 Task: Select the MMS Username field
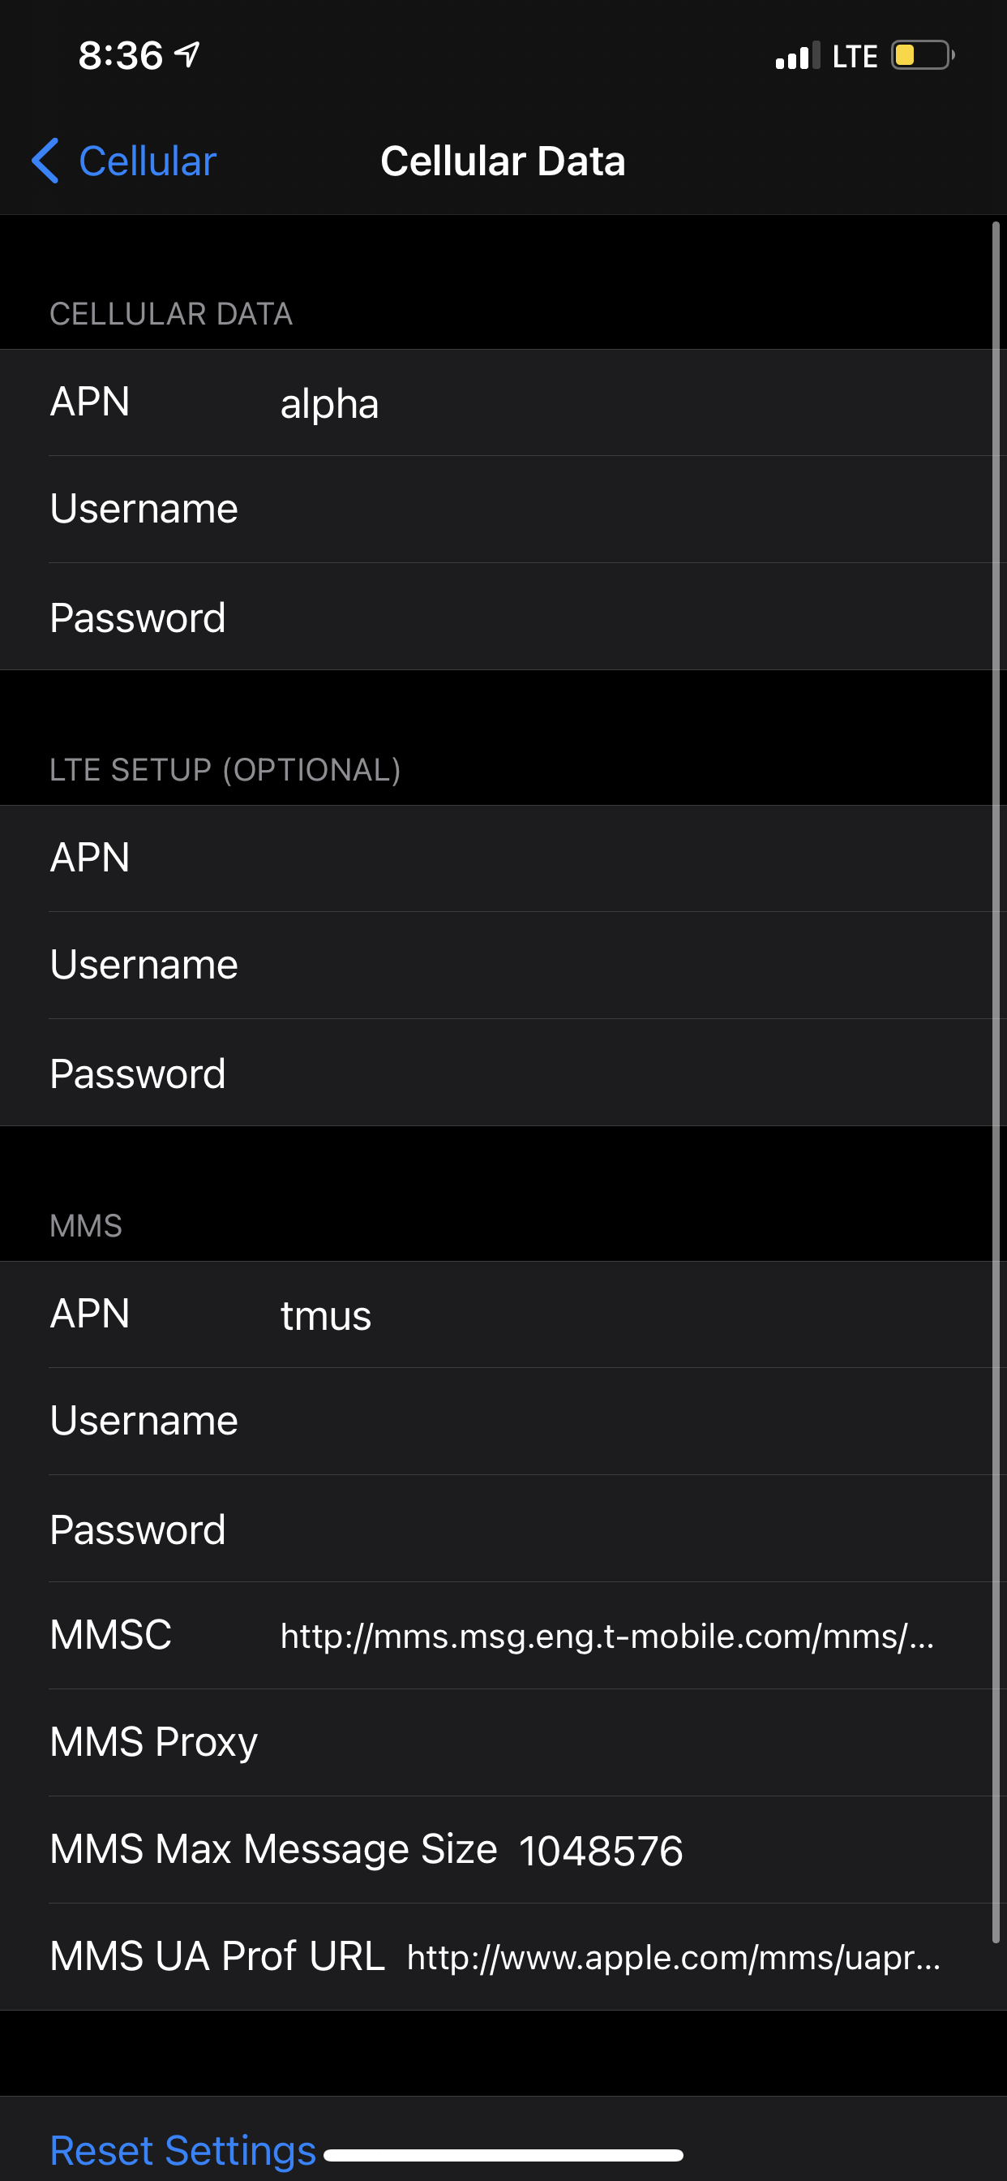pos(504,1422)
